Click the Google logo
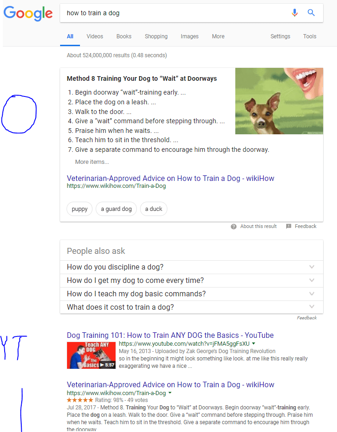Viewport: 337px width, 432px height. (x=28, y=13)
